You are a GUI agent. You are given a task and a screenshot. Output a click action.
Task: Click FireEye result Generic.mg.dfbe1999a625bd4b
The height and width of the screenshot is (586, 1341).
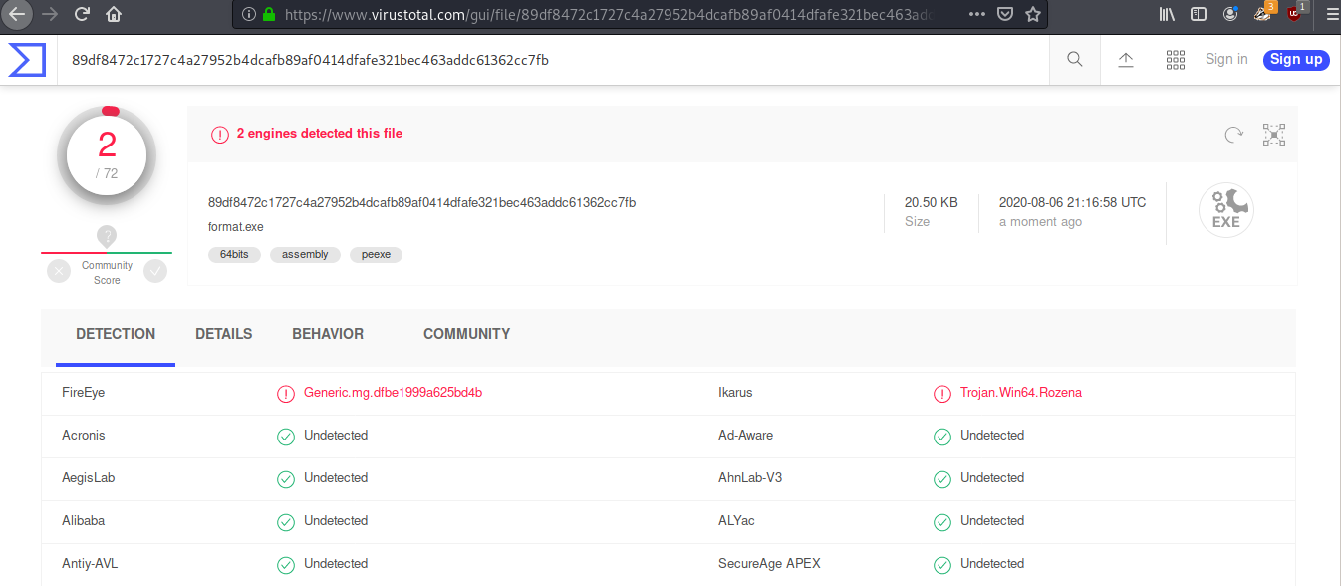pyautogui.click(x=393, y=393)
